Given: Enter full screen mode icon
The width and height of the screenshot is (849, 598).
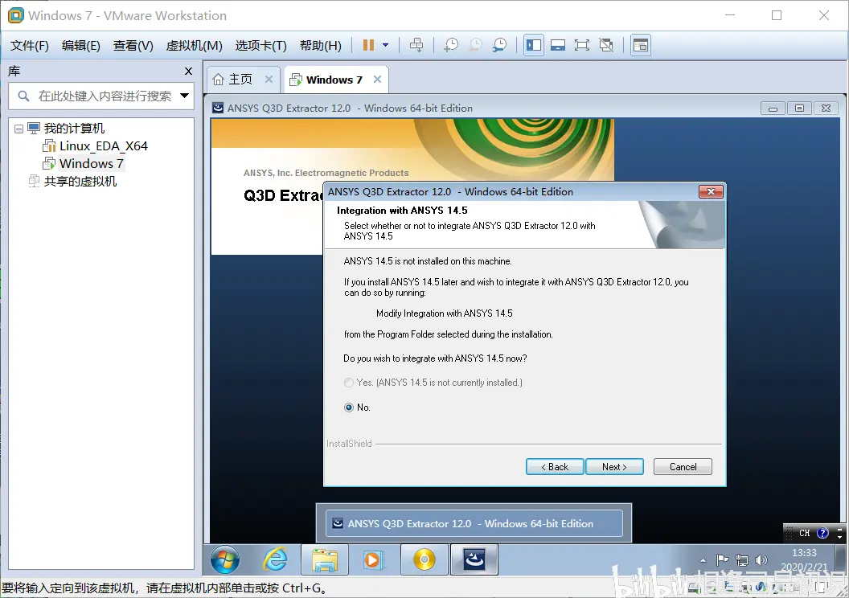Looking at the screenshot, I should point(582,45).
